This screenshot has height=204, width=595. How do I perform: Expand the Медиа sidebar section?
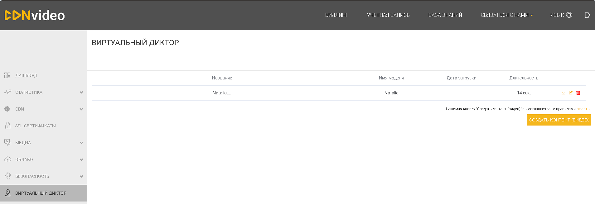[81, 143]
